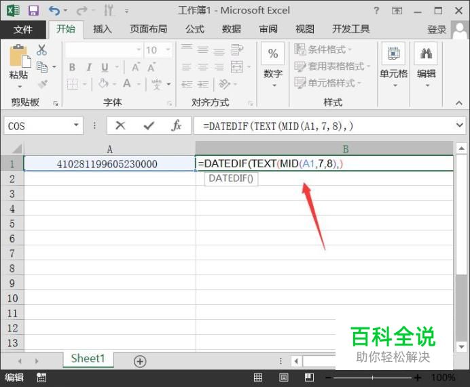Viewport: 470px width, 387px height.
Task: Open the 单元格 cells group dropdown
Action: pyautogui.click(x=393, y=65)
